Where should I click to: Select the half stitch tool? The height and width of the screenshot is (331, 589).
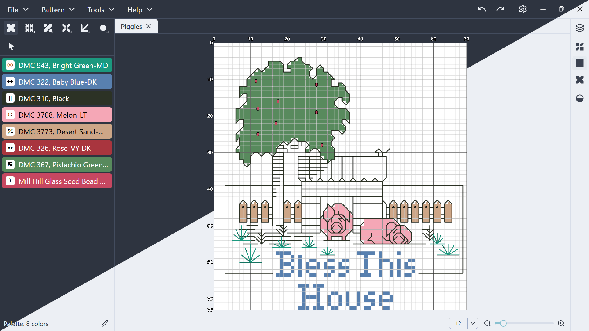pyautogui.click(x=48, y=28)
